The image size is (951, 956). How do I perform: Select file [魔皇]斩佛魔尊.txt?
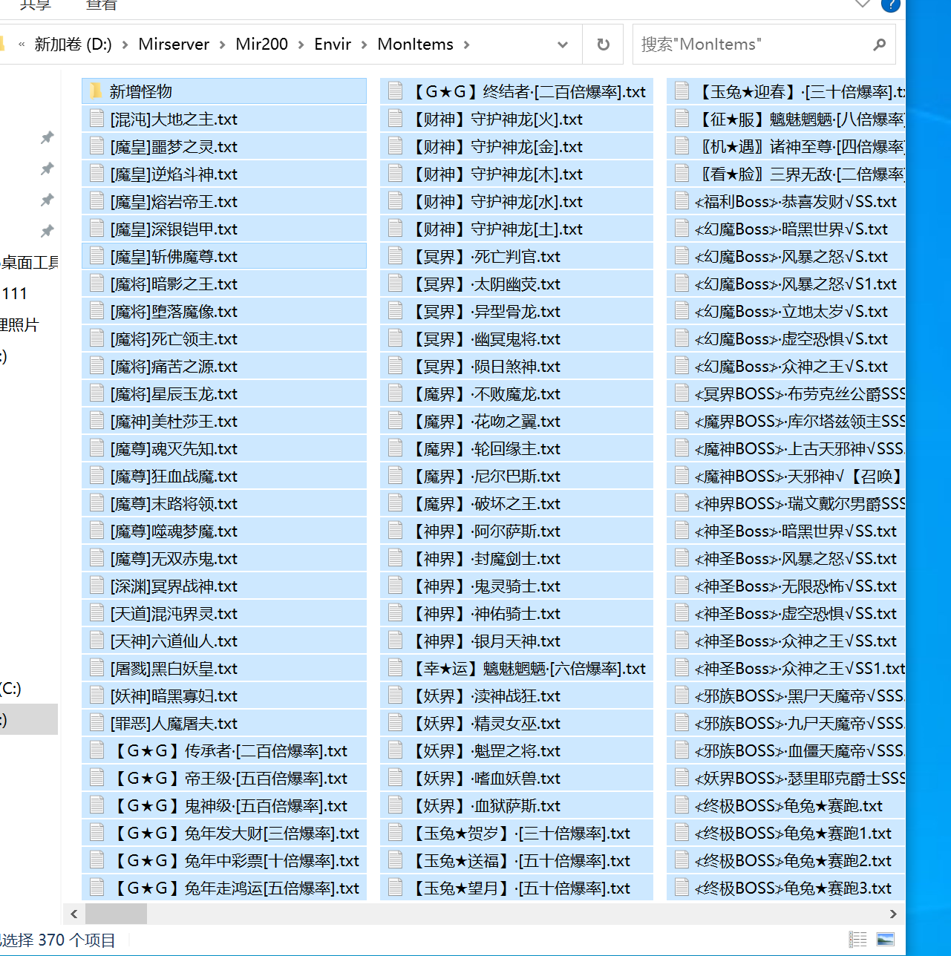224,256
